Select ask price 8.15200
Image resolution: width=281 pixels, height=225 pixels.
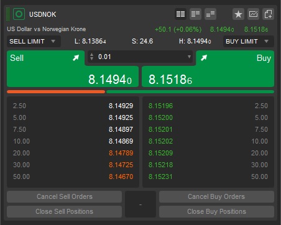click(x=160, y=117)
